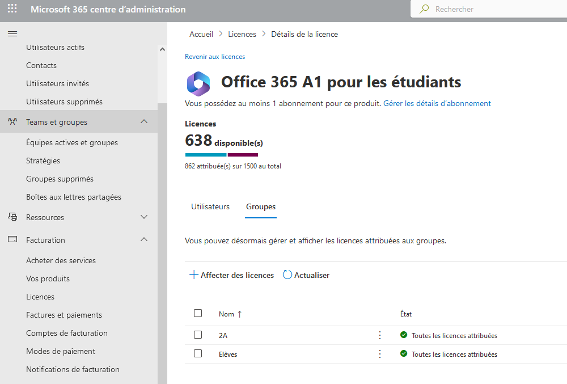This screenshot has height=384, width=567.
Task: Click the purple license usage bar segment
Action: [x=243, y=155]
